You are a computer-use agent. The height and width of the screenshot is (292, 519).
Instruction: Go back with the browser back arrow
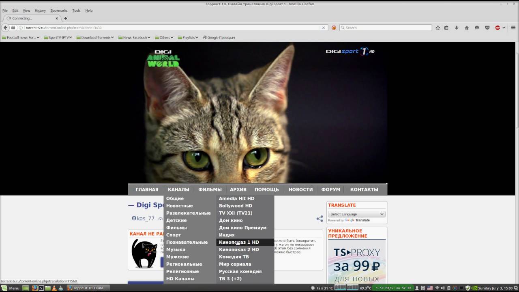tap(5, 28)
